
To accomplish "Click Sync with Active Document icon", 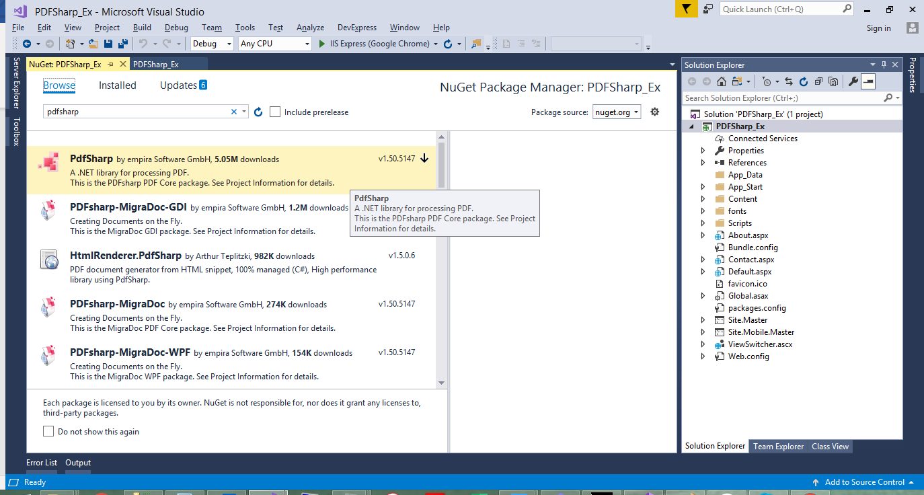I will (x=789, y=81).
